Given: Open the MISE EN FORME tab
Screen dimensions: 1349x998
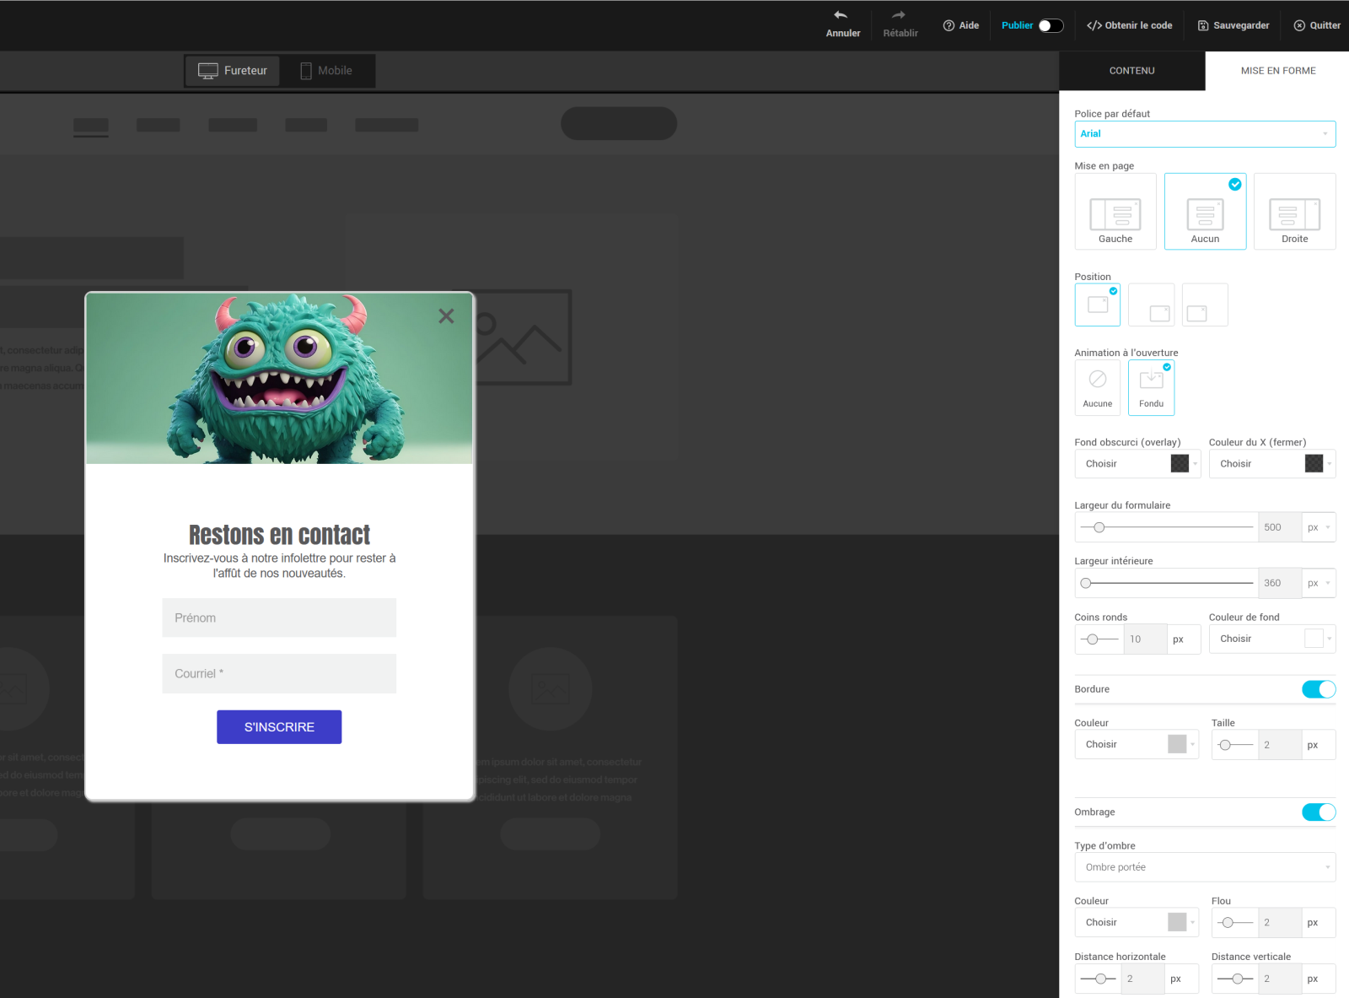Looking at the screenshot, I should pyautogui.click(x=1277, y=71).
